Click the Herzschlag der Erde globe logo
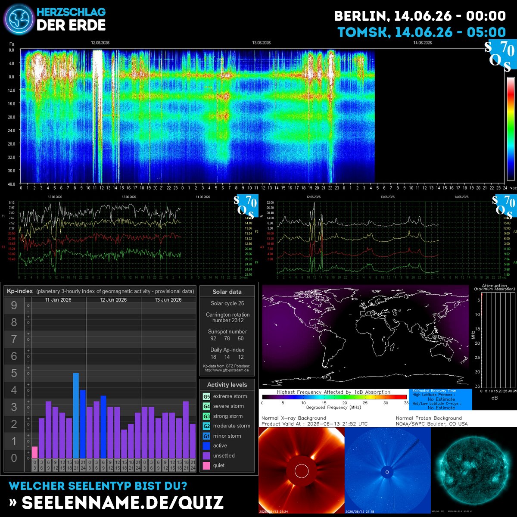 [18, 19]
